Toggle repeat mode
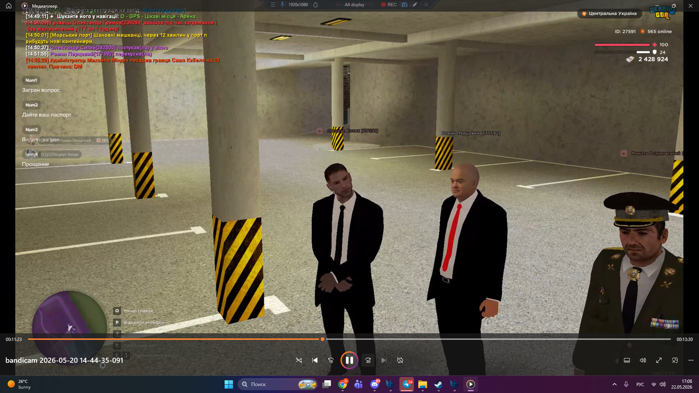699x393 pixels. point(400,360)
